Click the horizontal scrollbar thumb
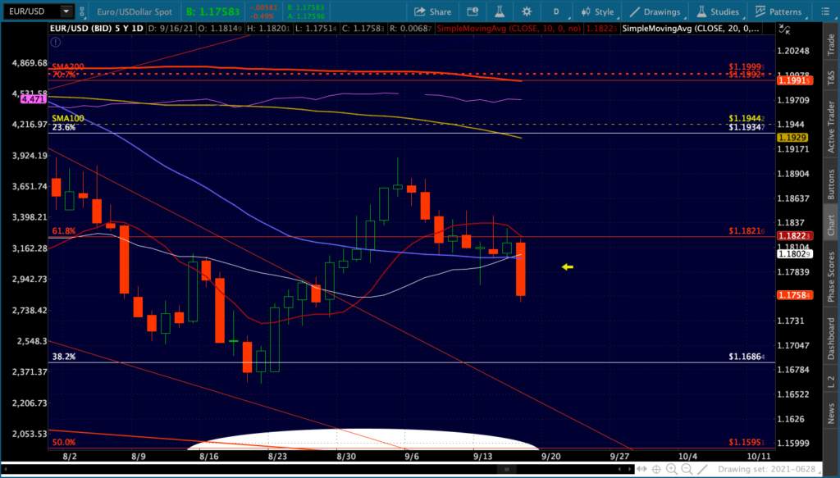The height and width of the screenshot is (478, 840). tap(506, 470)
